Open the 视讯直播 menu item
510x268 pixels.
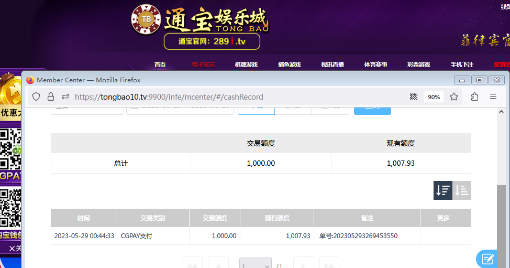332,65
